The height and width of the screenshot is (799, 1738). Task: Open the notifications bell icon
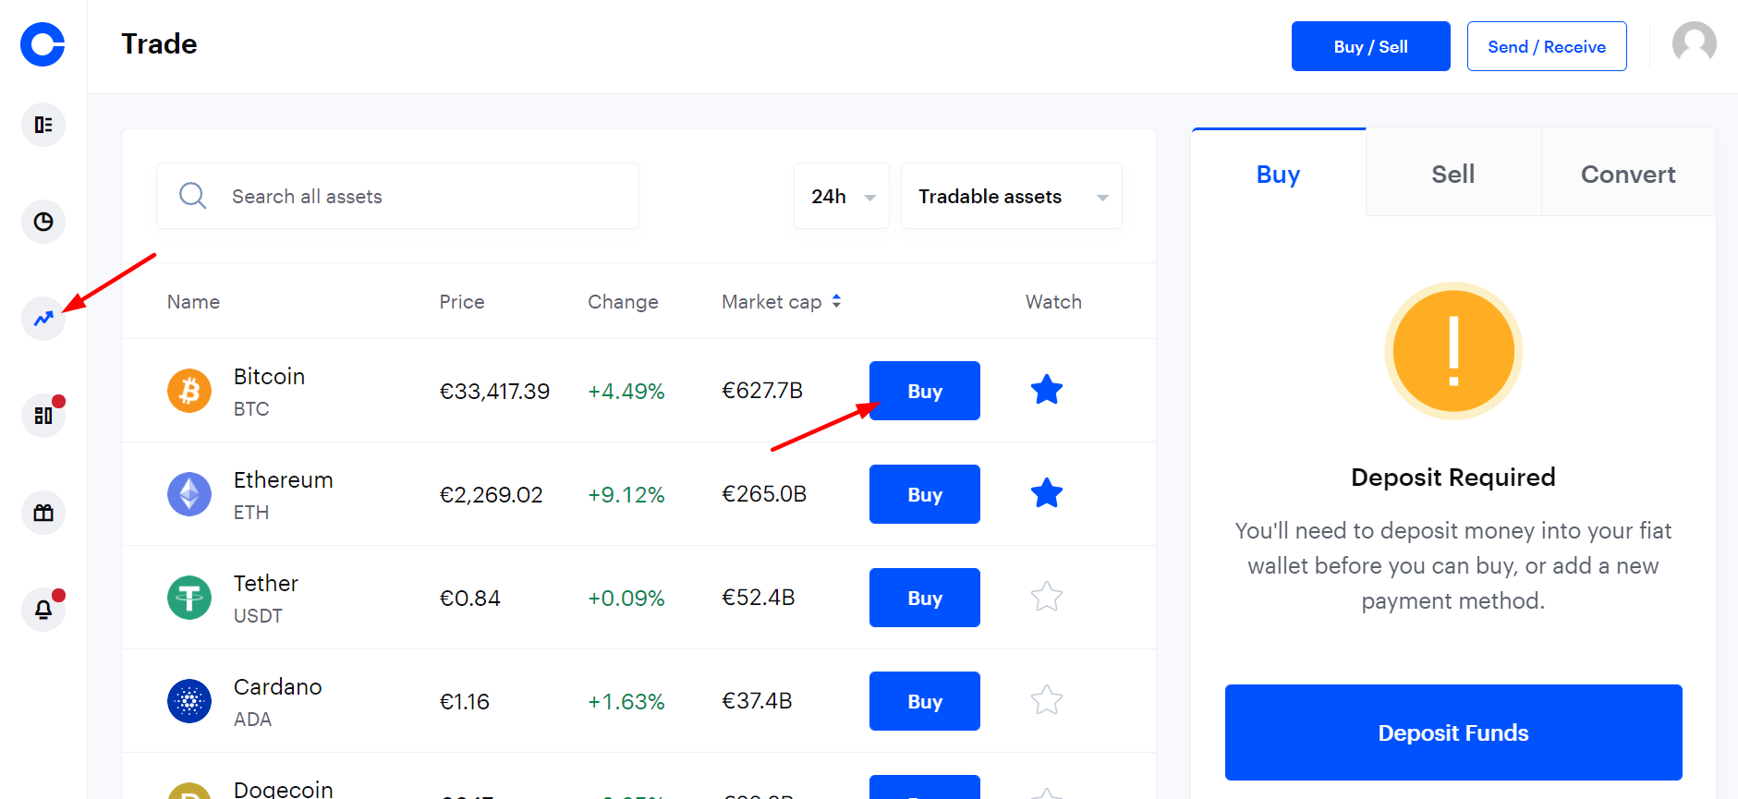tap(43, 610)
